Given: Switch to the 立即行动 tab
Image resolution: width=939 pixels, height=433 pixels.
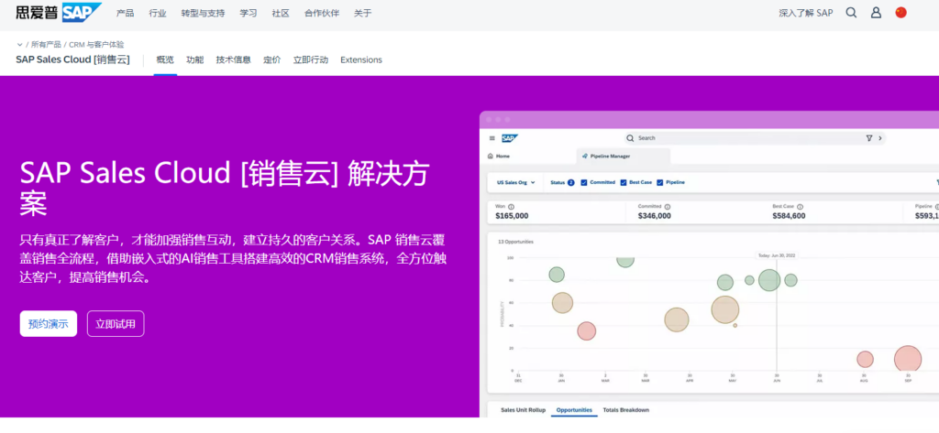Looking at the screenshot, I should click(311, 60).
